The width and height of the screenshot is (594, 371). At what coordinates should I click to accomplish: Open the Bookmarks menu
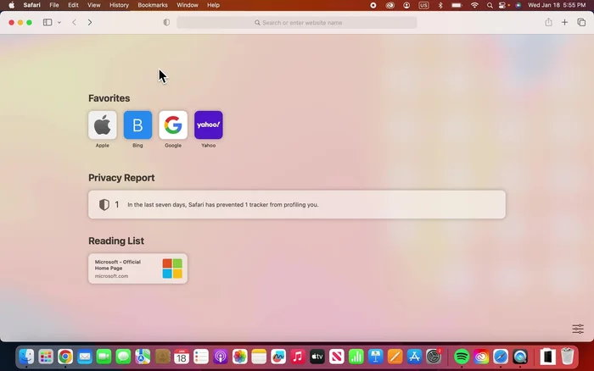click(153, 5)
